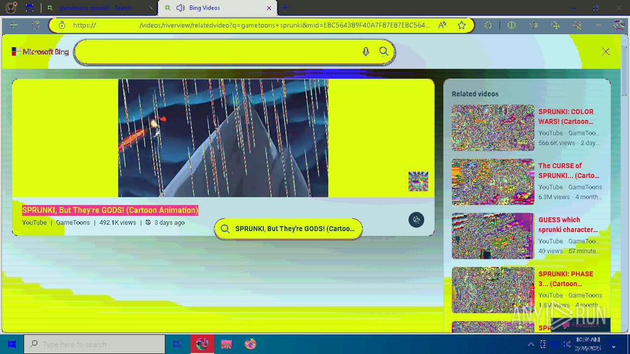Open the browser Extensions icon
This screenshot has width=630, height=354.
[x=488, y=25]
